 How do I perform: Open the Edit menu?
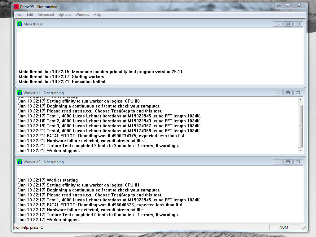[30, 15]
